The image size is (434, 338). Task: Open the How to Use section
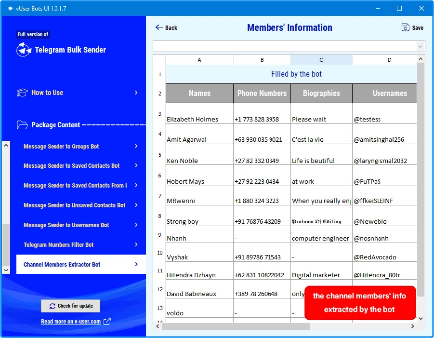point(78,93)
